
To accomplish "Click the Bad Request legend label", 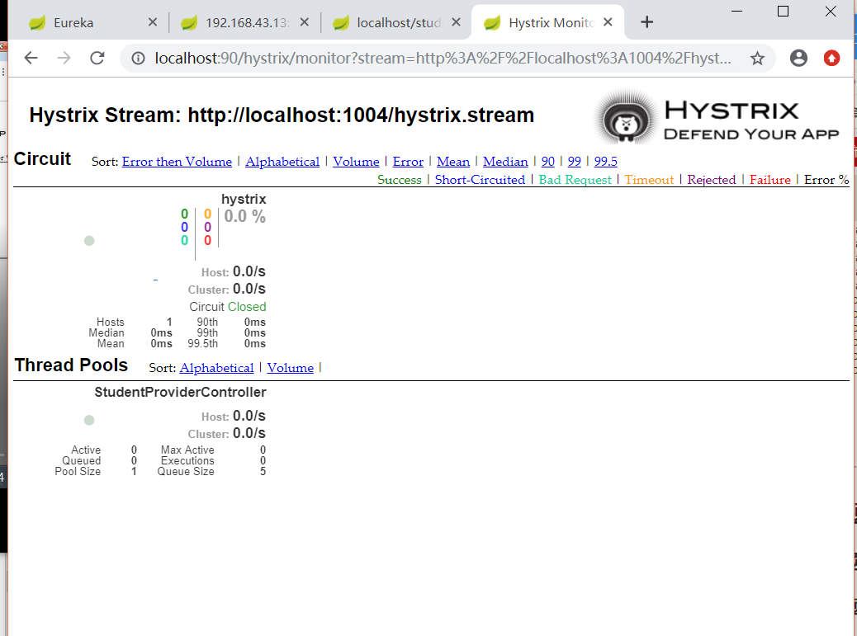I will tap(575, 180).
